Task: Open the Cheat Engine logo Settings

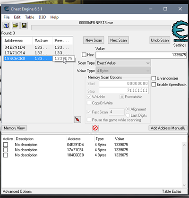Action: (x=180, y=34)
